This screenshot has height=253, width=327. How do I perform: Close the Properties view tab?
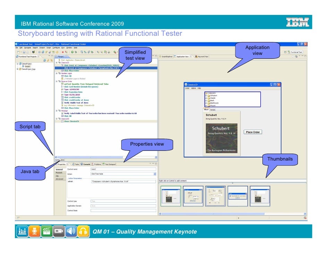point(68,164)
